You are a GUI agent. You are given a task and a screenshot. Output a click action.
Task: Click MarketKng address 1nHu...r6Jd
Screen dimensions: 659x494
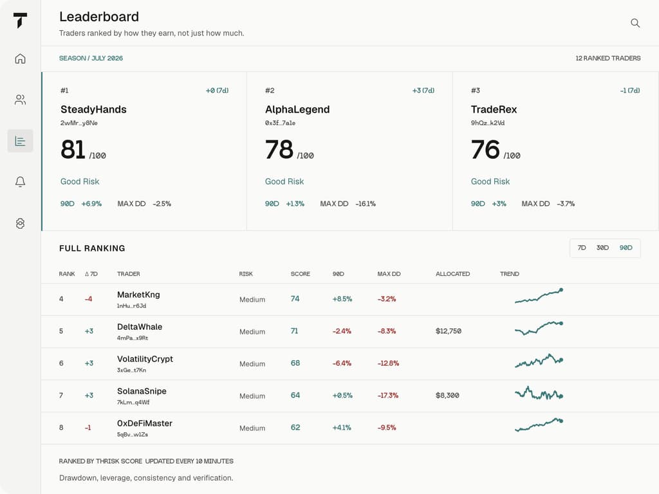(131, 306)
